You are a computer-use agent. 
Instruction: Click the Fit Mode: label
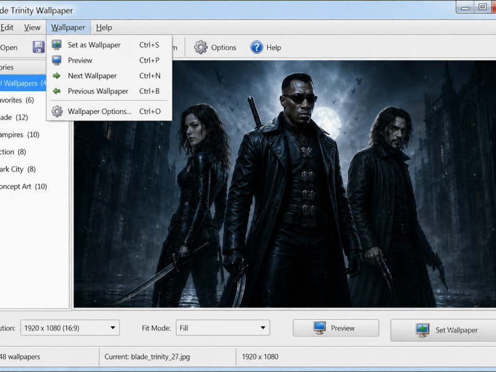click(156, 328)
